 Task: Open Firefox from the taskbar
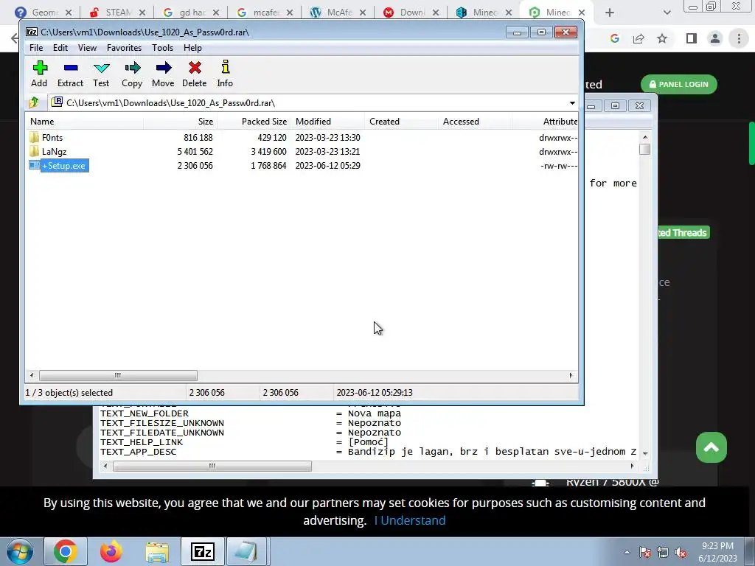coord(111,551)
